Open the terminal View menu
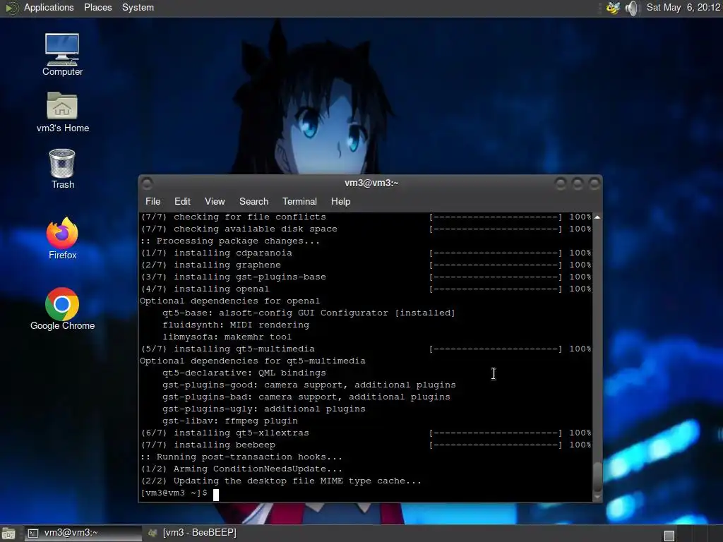Viewport: 723px width, 542px height. 215,201
